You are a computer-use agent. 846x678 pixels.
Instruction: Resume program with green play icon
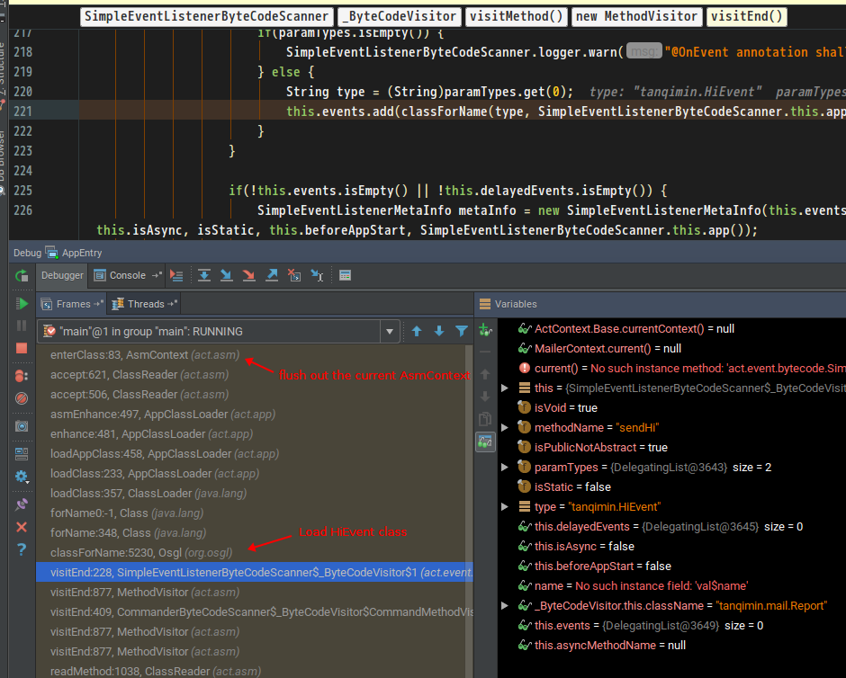(x=22, y=303)
